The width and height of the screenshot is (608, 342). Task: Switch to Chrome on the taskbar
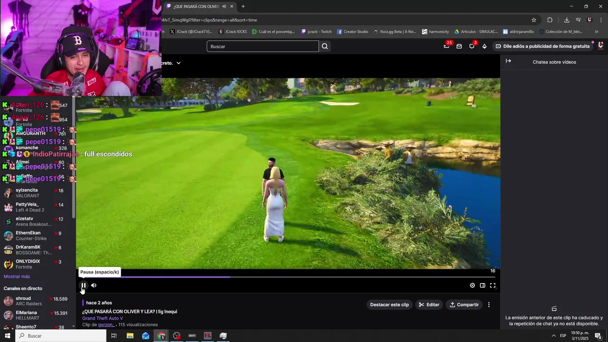coord(161,336)
